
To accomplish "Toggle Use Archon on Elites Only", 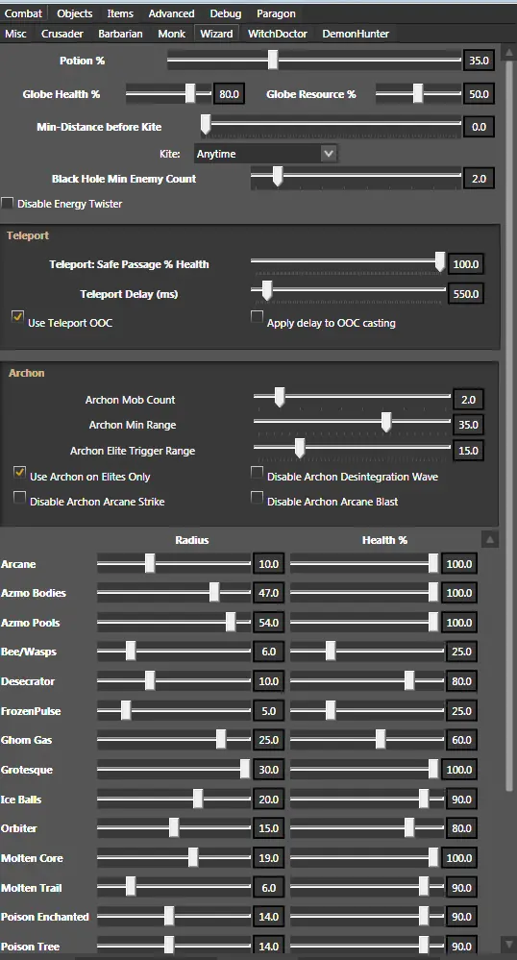I will pos(19,472).
